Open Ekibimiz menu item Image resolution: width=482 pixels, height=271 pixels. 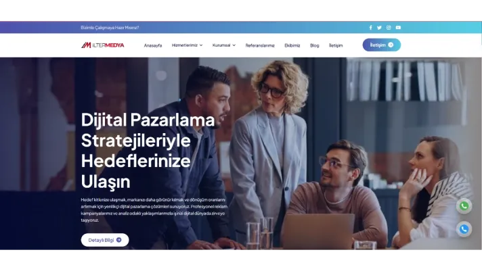click(x=292, y=45)
